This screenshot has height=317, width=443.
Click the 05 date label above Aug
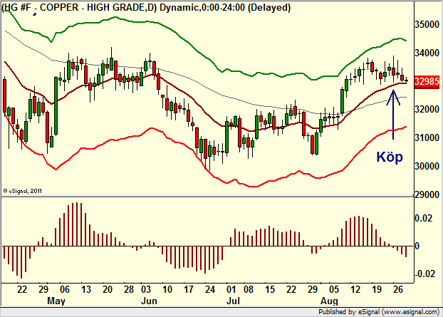pos(334,289)
